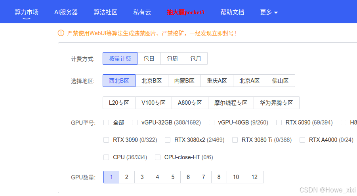The height and width of the screenshot is (196, 357).
Task: Pick the 重庆A区 region
Action: 217,81
